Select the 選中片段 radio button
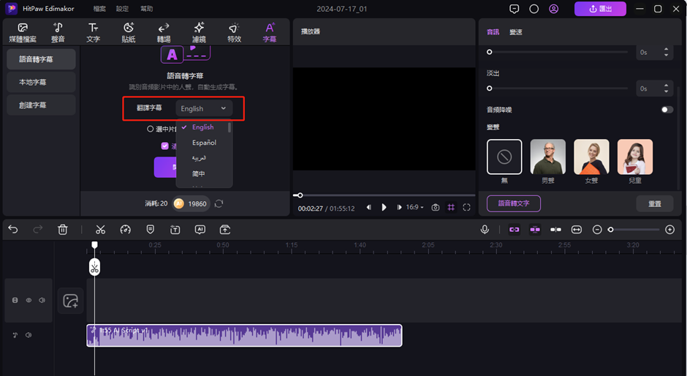The image size is (687, 376). coord(151,129)
